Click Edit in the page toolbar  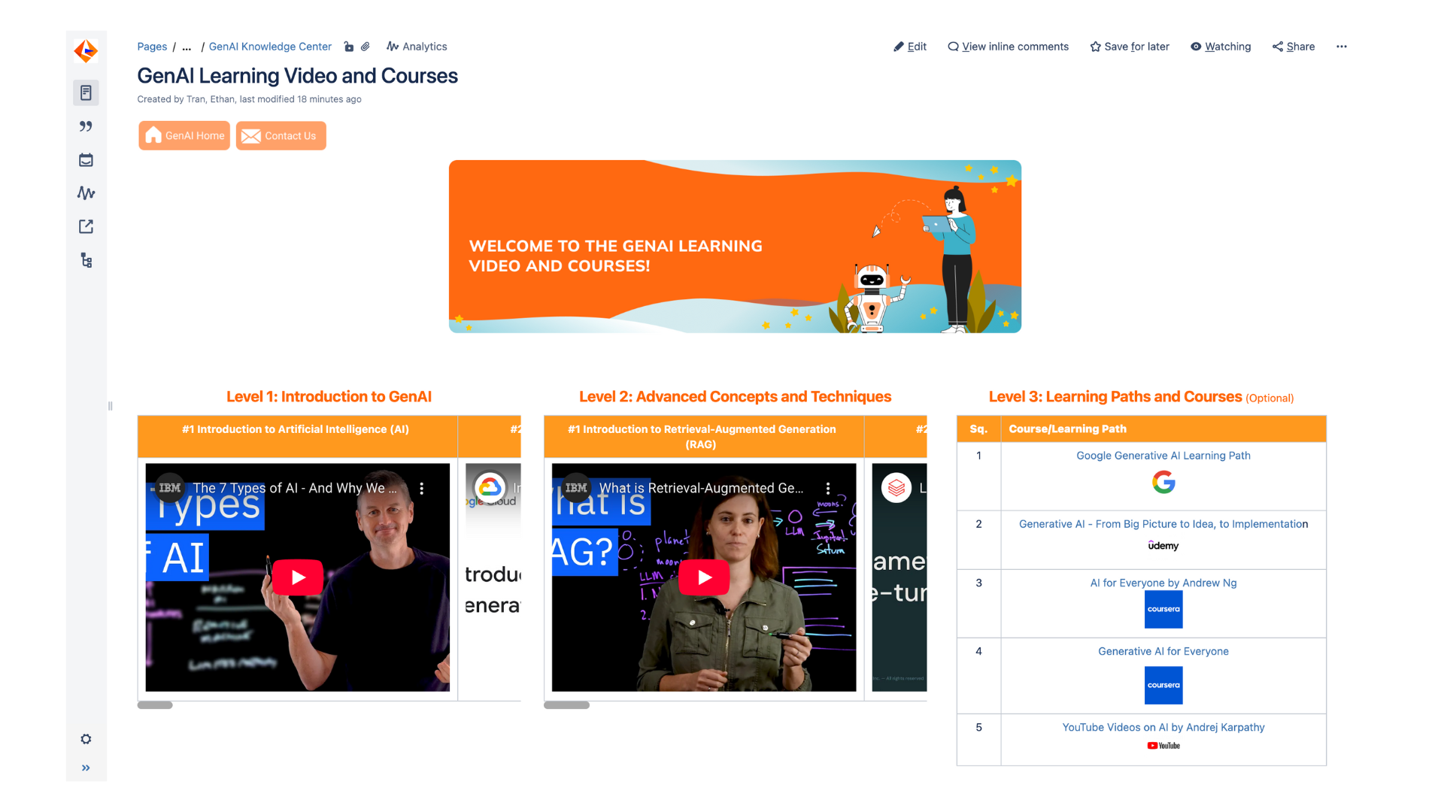click(909, 47)
